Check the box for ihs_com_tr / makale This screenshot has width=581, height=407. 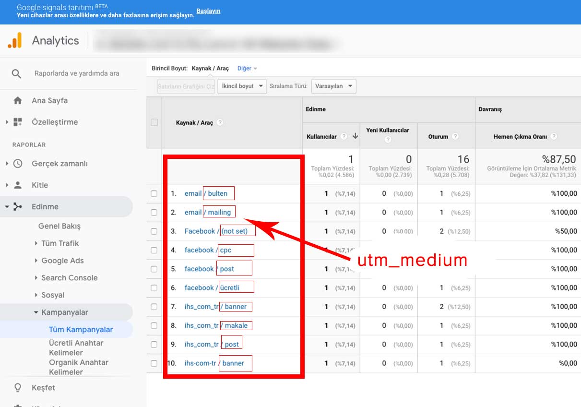[x=154, y=325]
